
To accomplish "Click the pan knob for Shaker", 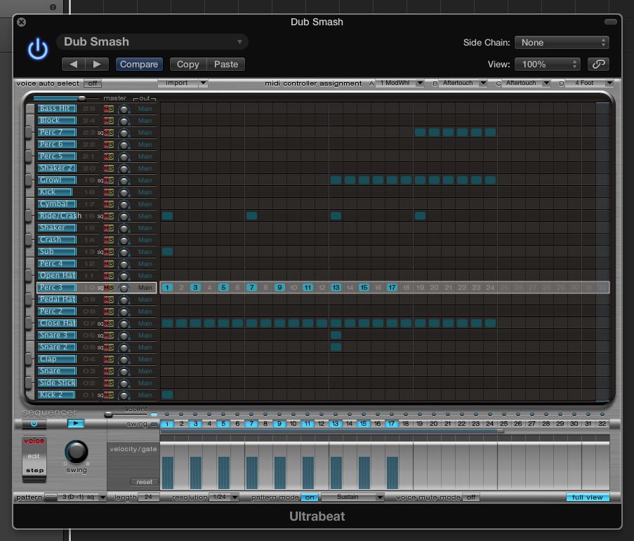I will click(x=124, y=228).
